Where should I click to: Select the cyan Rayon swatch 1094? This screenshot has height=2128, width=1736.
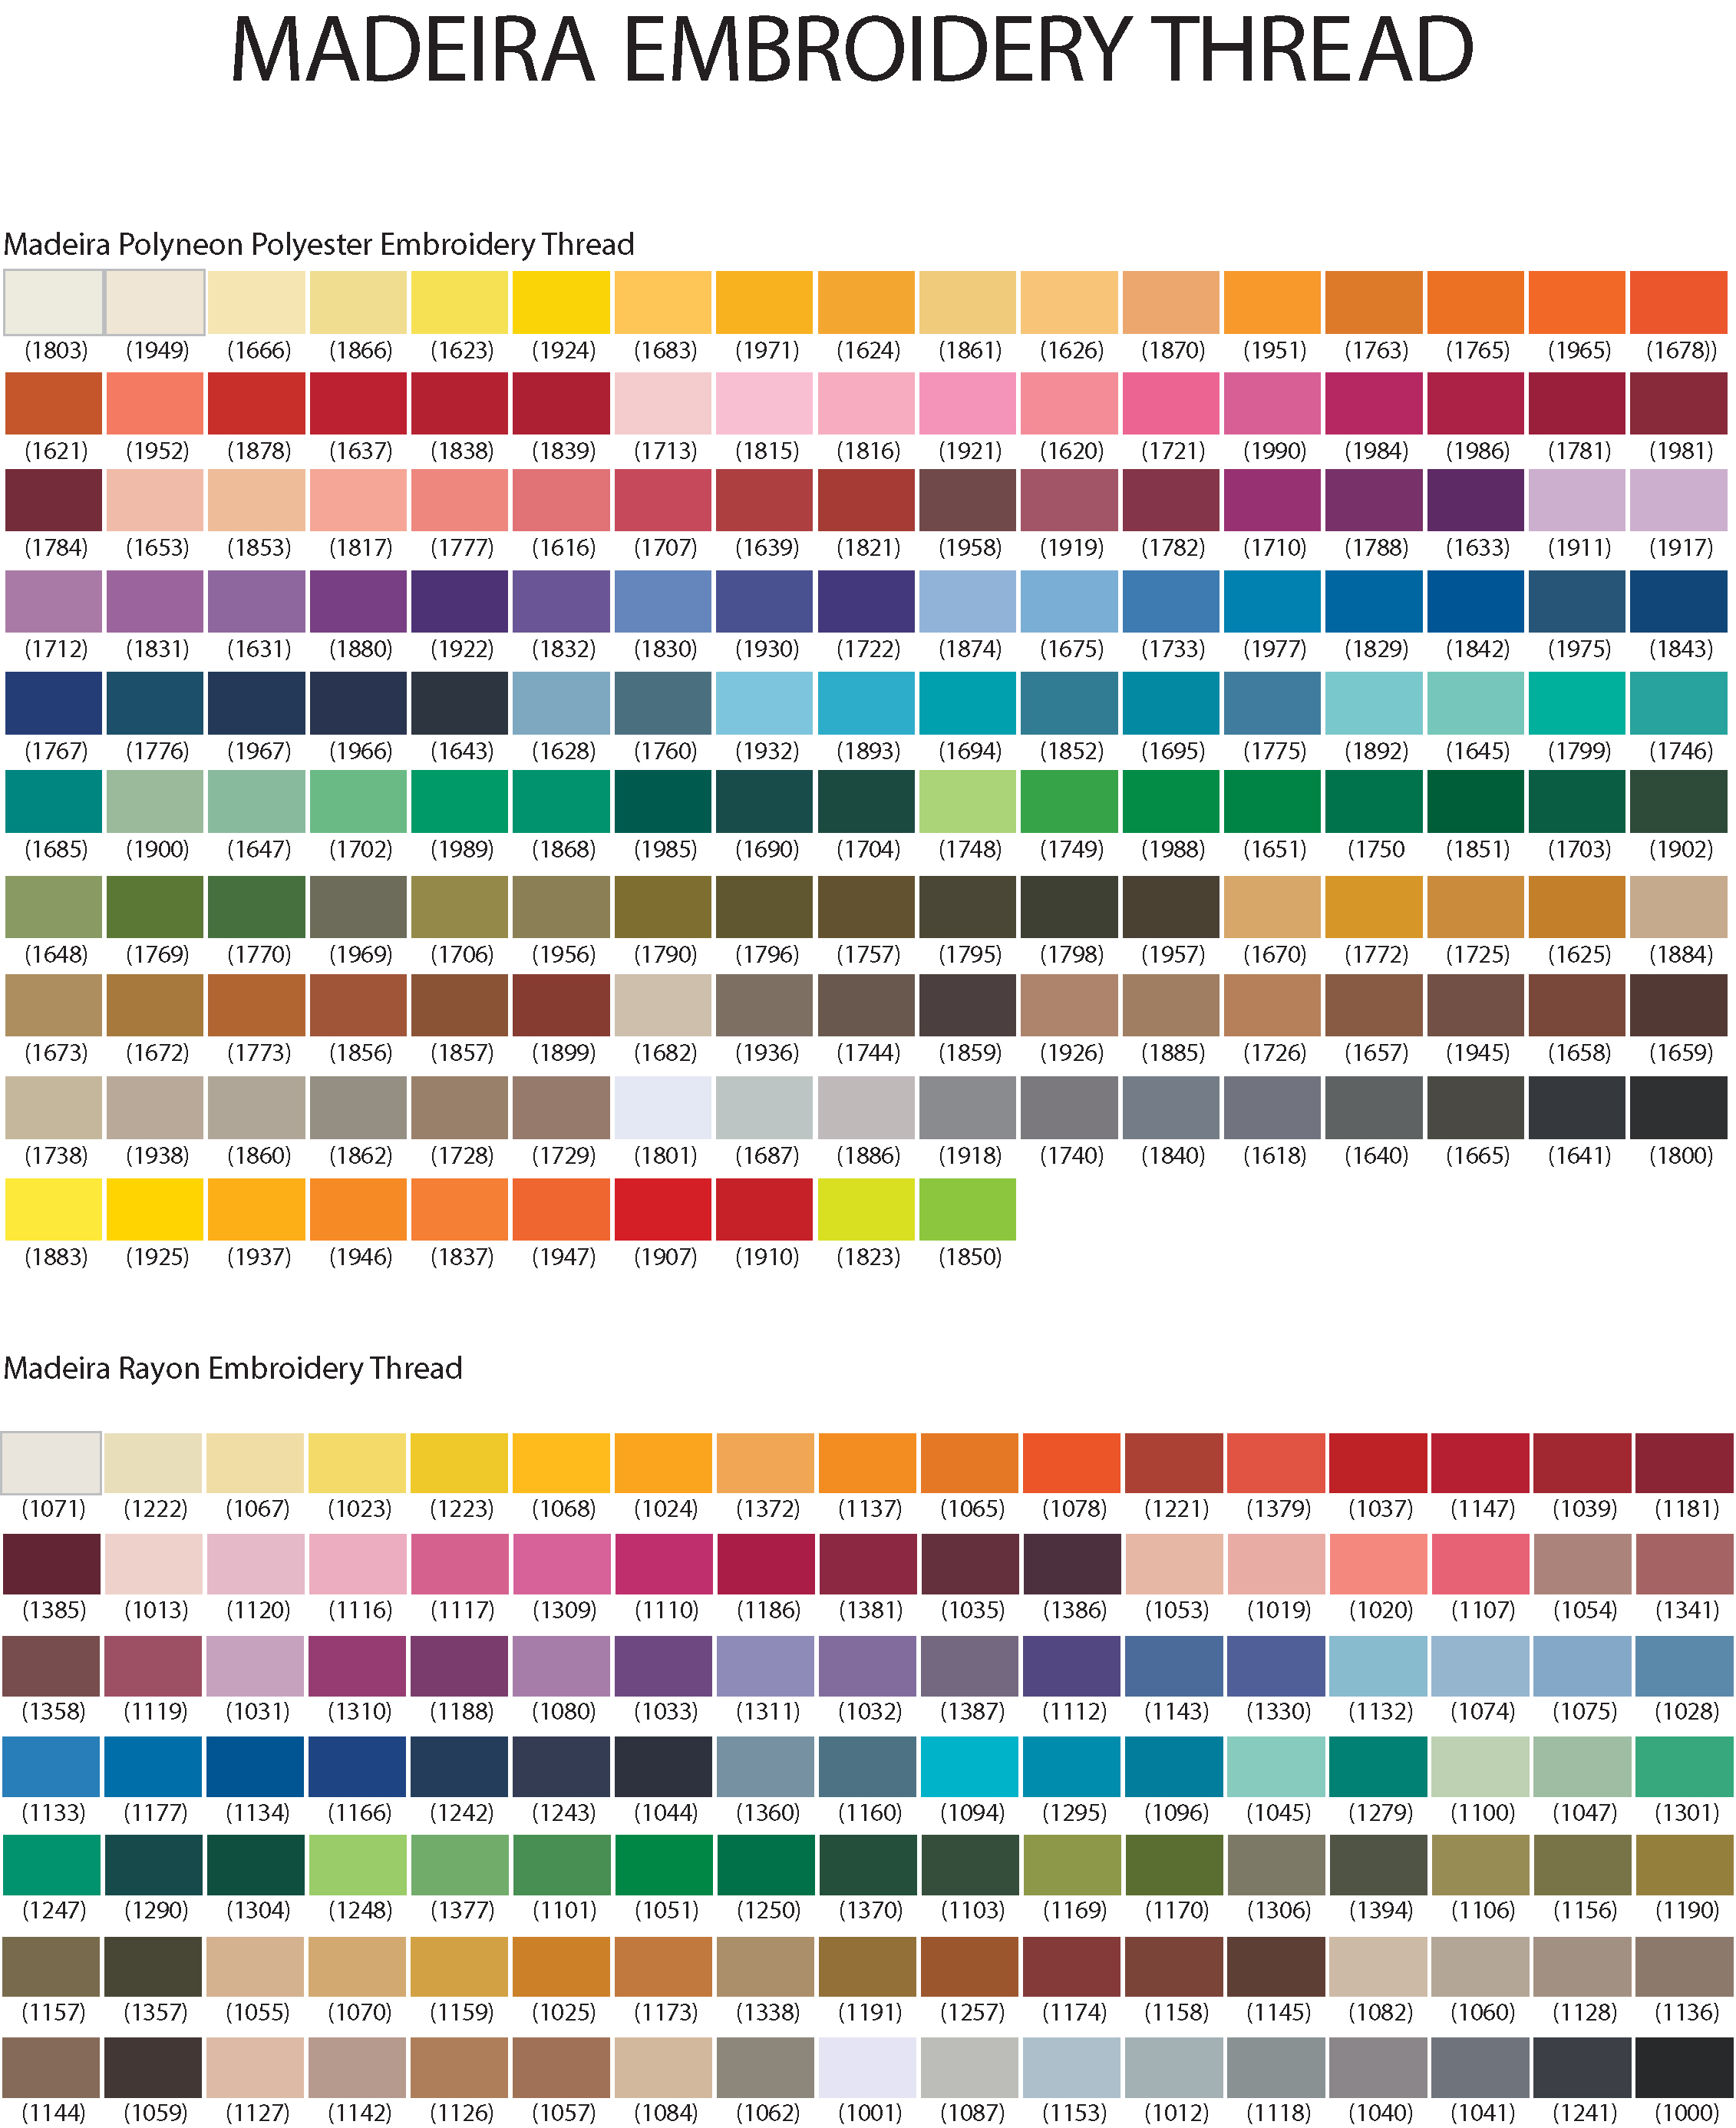click(x=969, y=1767)
